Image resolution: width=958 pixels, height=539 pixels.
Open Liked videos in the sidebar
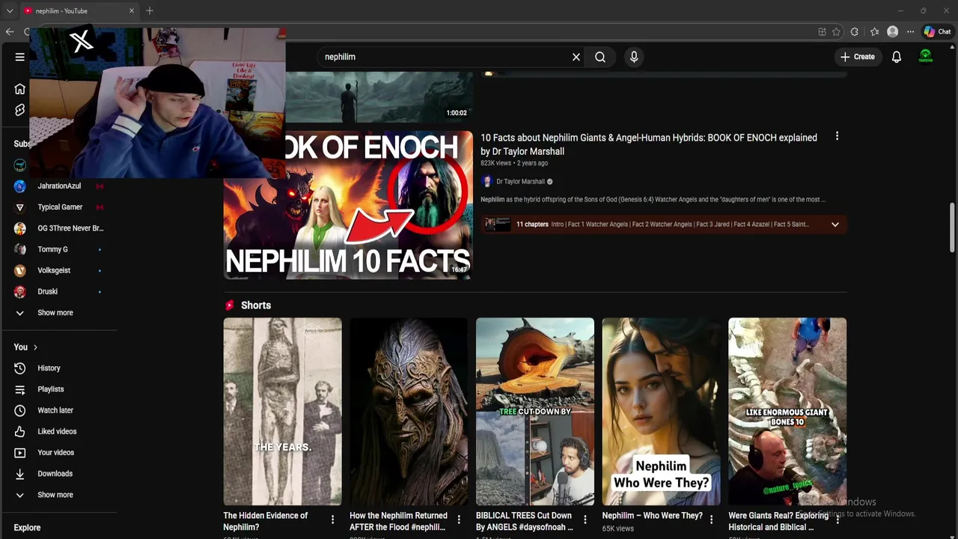tap(58, 431)
